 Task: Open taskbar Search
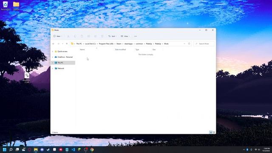(11, 150)
